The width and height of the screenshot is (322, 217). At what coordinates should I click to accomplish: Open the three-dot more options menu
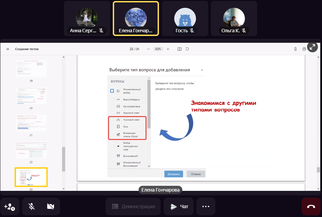(206, 206)
